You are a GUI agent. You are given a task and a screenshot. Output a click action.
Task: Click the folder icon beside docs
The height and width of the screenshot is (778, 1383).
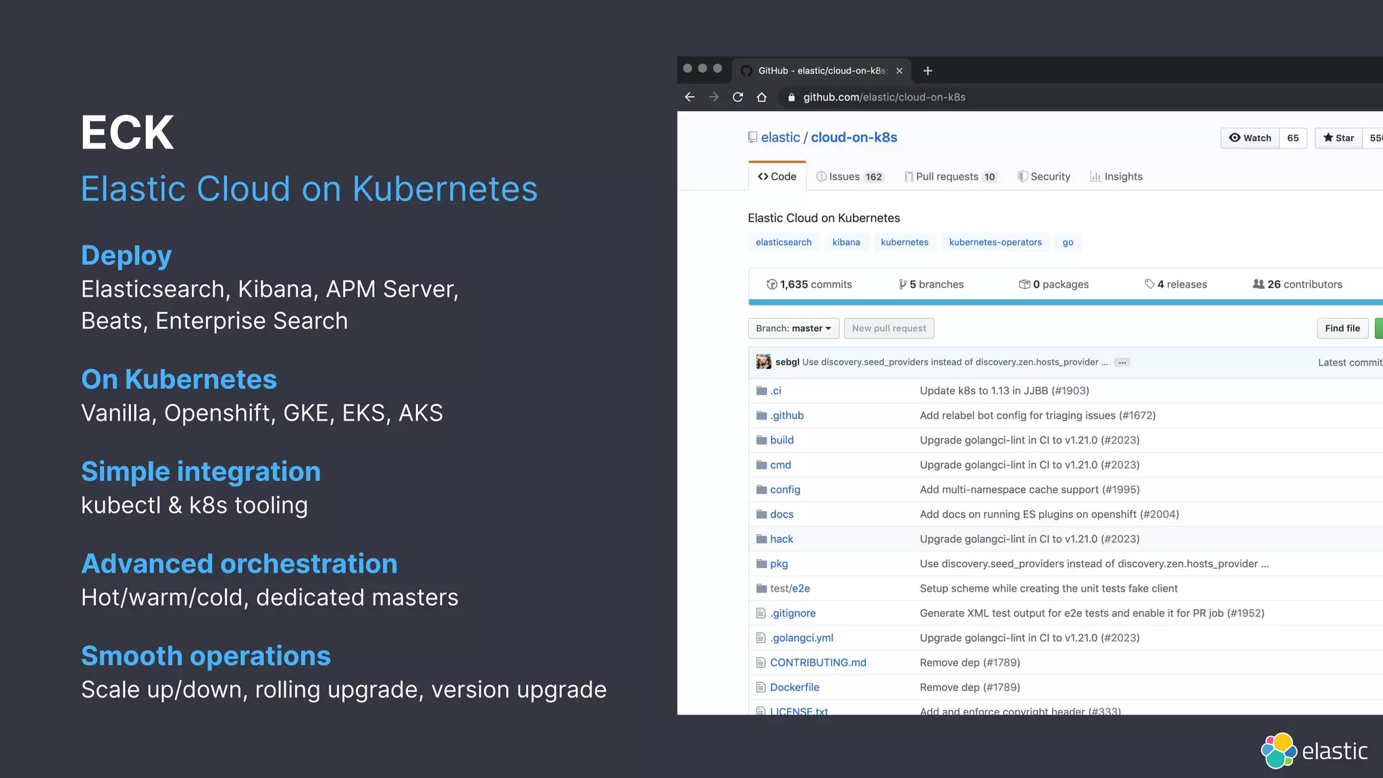pos(762,514)
